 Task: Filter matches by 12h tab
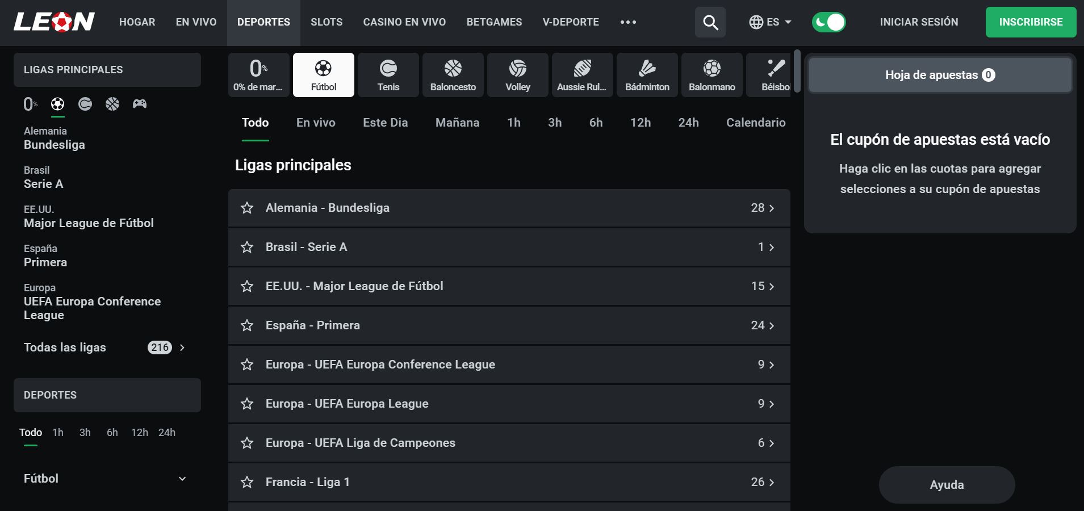tap(641, 123)
